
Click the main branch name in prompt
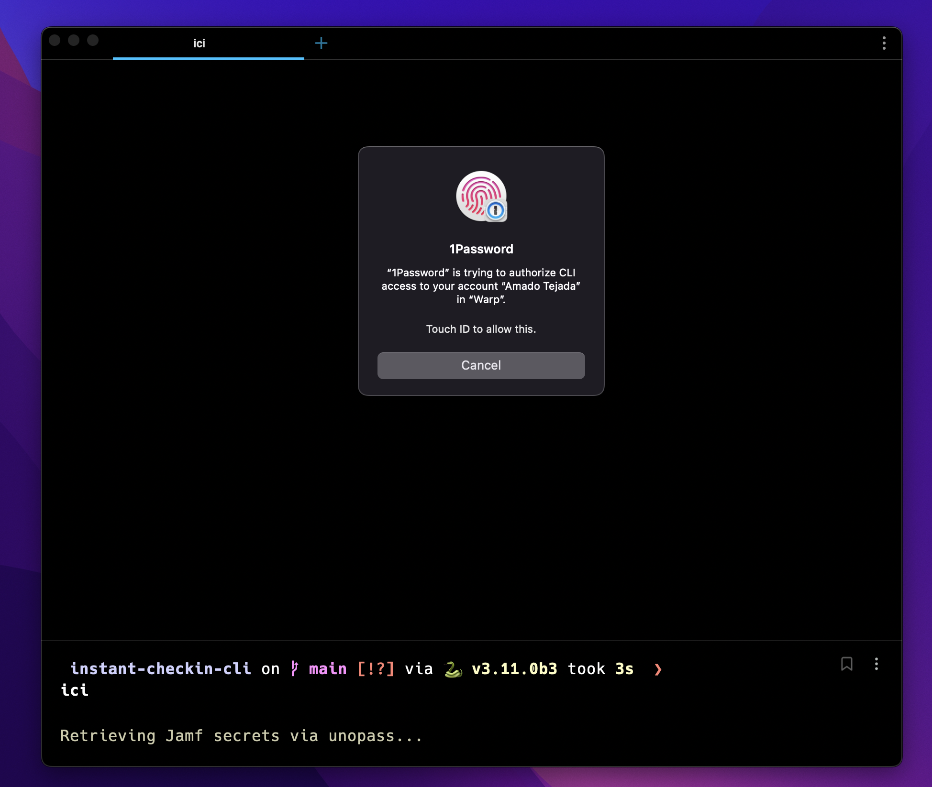click(327, 668)
